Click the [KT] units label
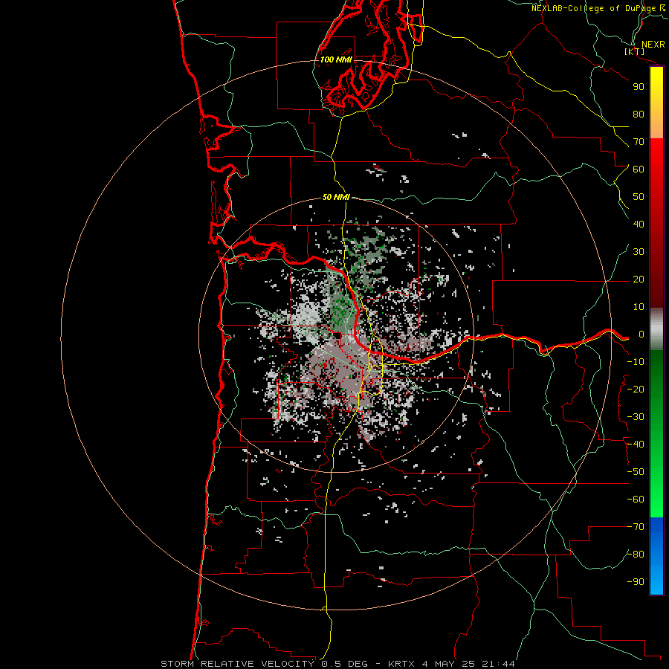 click(x=634, y=51)
